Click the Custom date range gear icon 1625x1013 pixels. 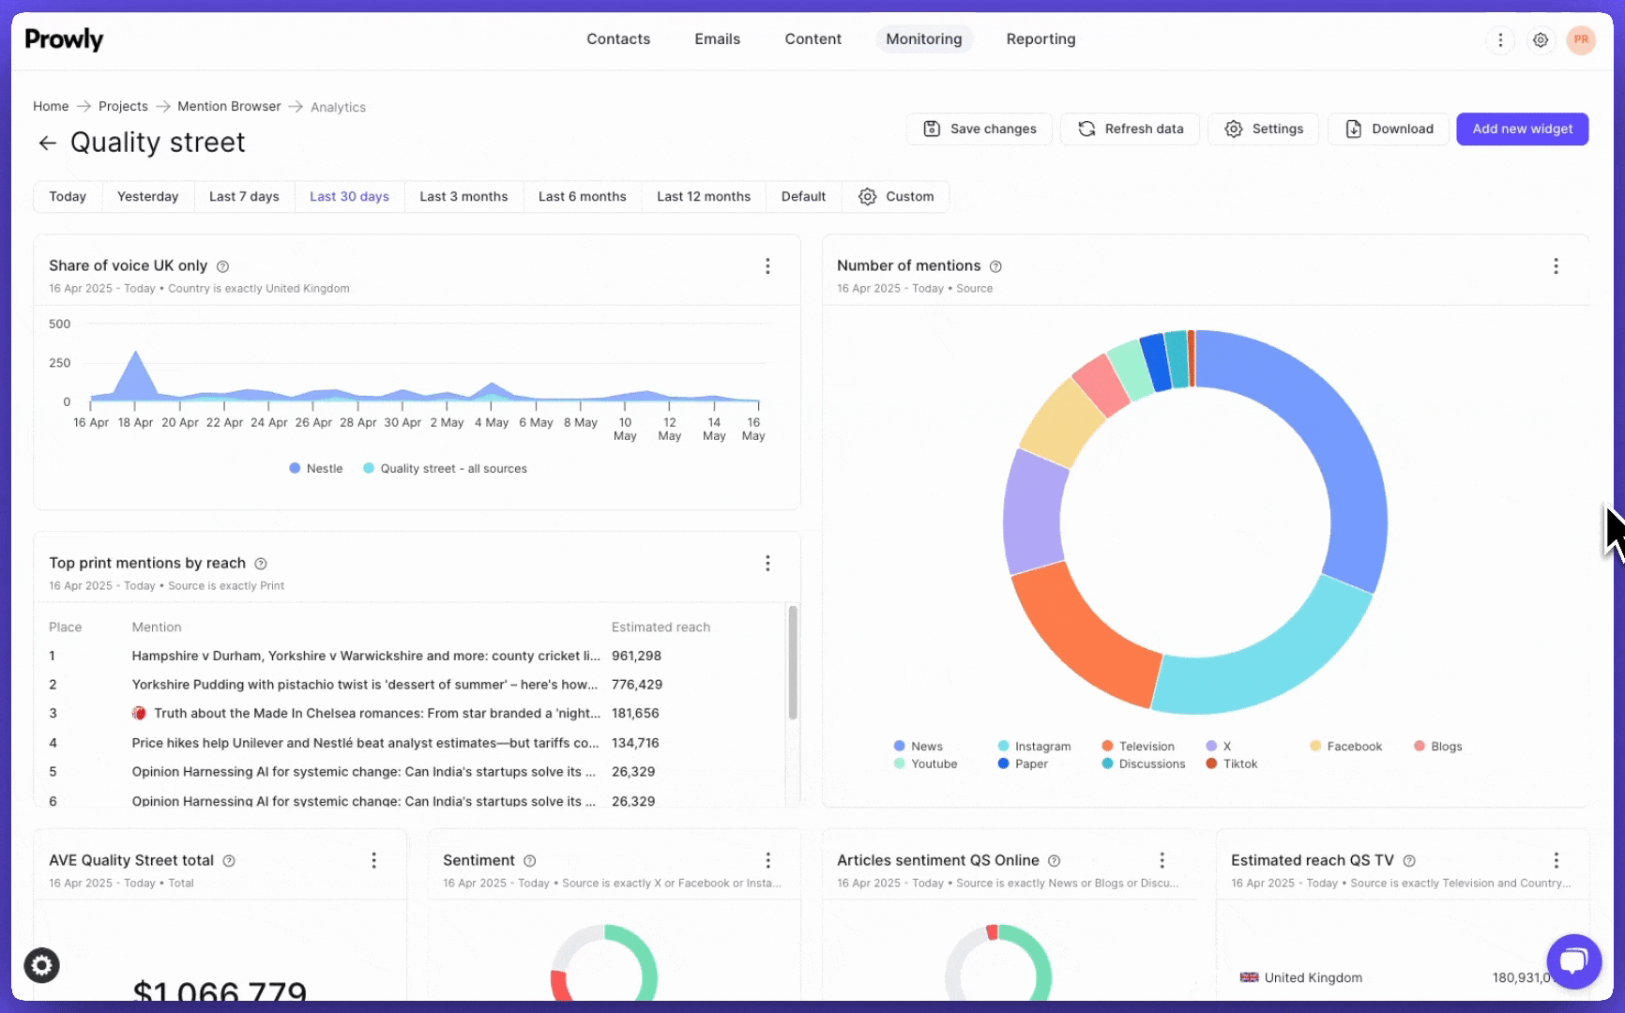pyautogui.click(x=866, y=196)
